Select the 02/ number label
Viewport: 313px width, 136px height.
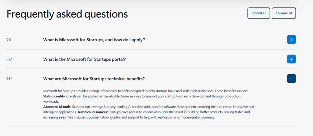(9, 59)
